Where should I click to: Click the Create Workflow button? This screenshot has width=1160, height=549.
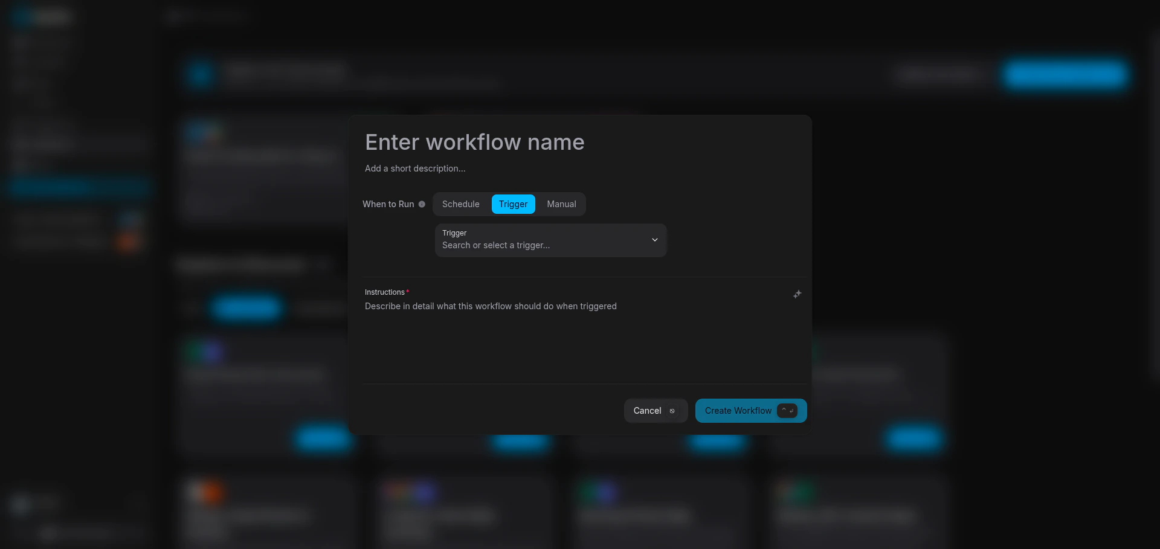(738, 411)
